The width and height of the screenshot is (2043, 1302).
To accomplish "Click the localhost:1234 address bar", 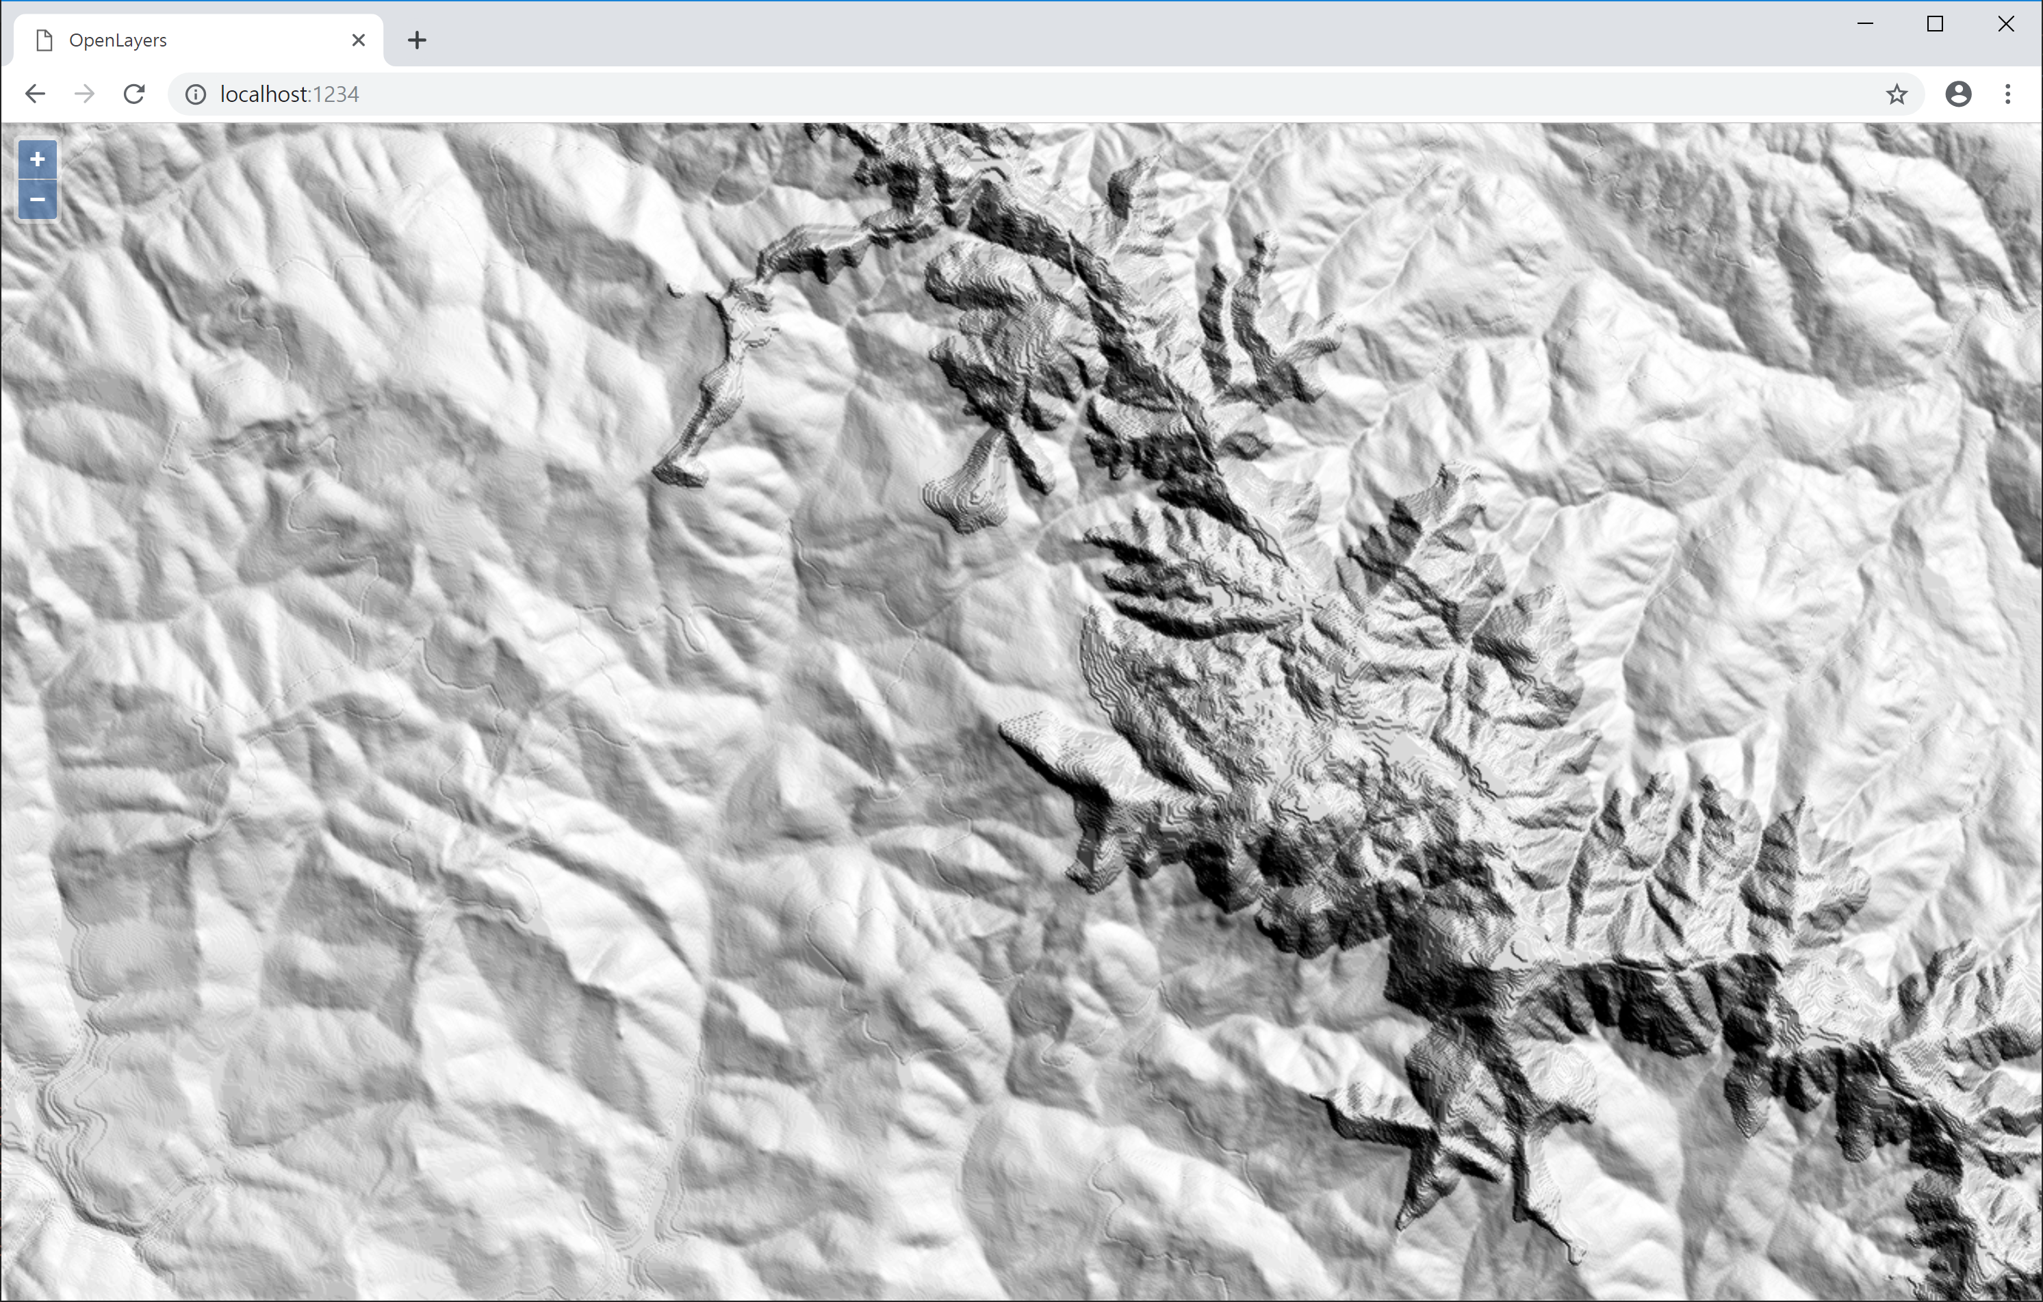I will [x=1045, y=94].
